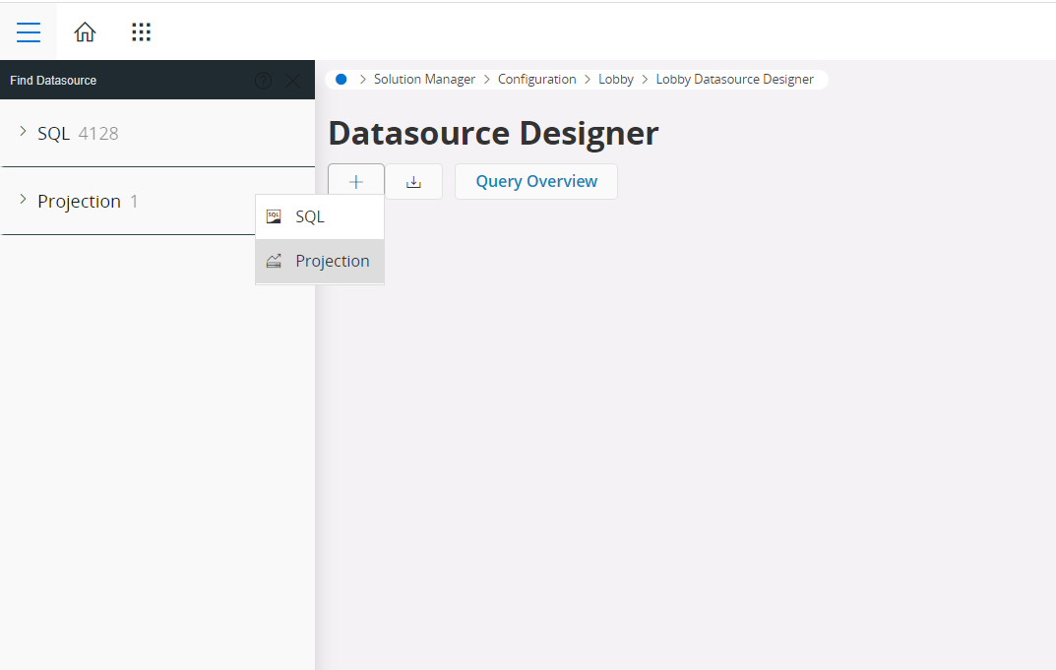
Task: Open the hamburger navigation menu
Action: 29,32
